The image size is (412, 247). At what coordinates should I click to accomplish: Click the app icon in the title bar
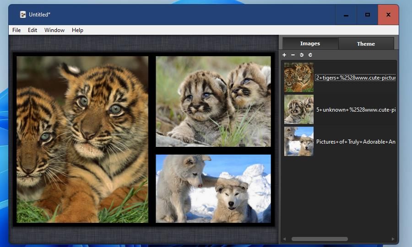(23, 15)
